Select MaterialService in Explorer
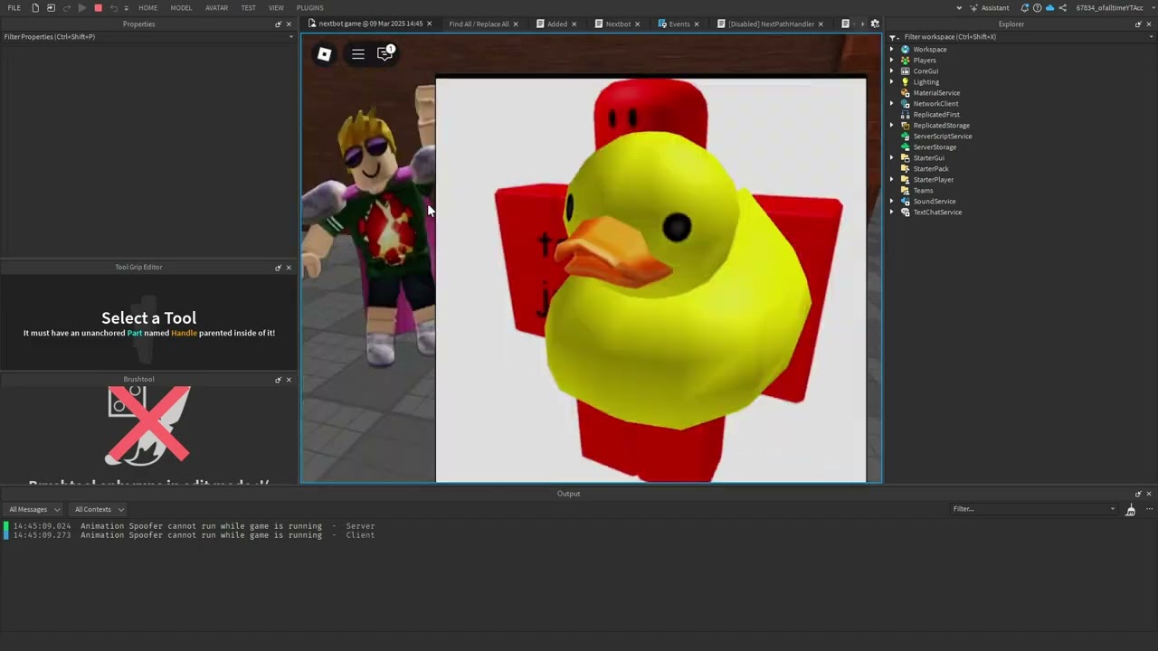This screenshot has height=651, width=1158. tap(936, 93)
